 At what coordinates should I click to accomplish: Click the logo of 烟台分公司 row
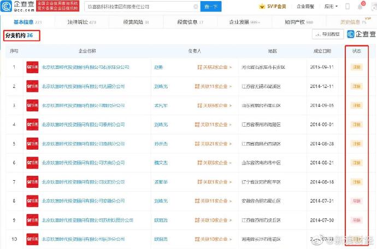pyautogui.click(x=32, y=105)
